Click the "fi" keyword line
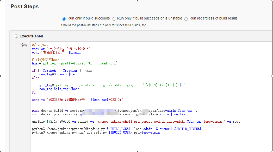Image resolution: width=273 pixels, height=152 pixels. (34, 92)
